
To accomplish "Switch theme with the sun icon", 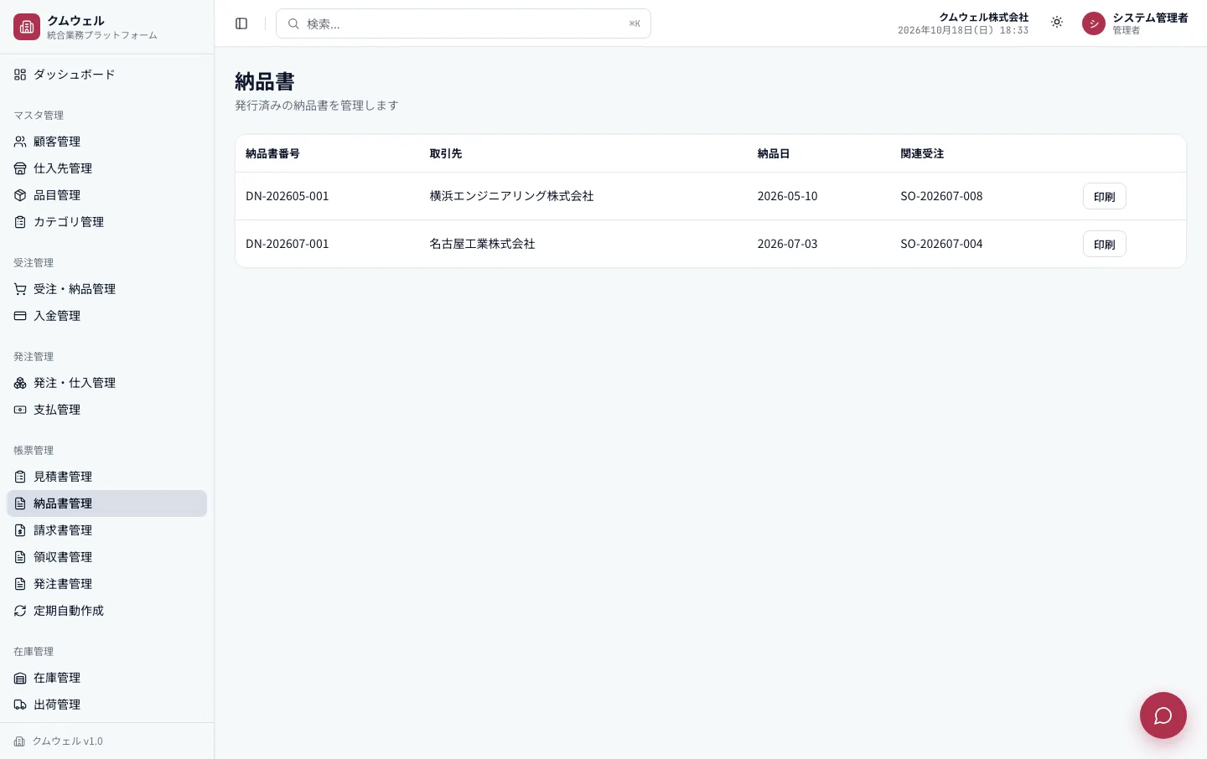I will [1057, 23].
